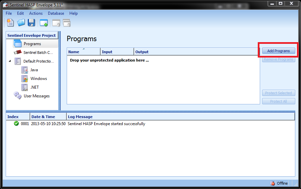Image resolution: width=301 pixels, height=189 pixels.
Task: Click the 2013-05-10 10:25:50 timestamp
Action: click(x=48, y=124)
